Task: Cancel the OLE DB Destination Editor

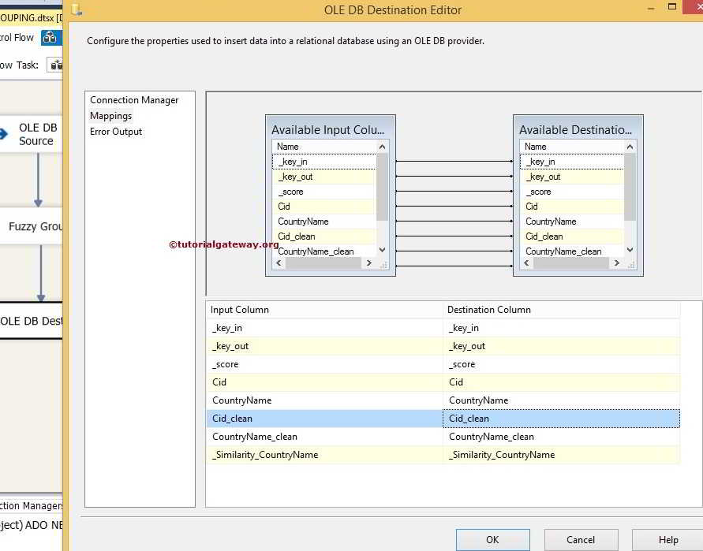Action: tap(581, 540)
